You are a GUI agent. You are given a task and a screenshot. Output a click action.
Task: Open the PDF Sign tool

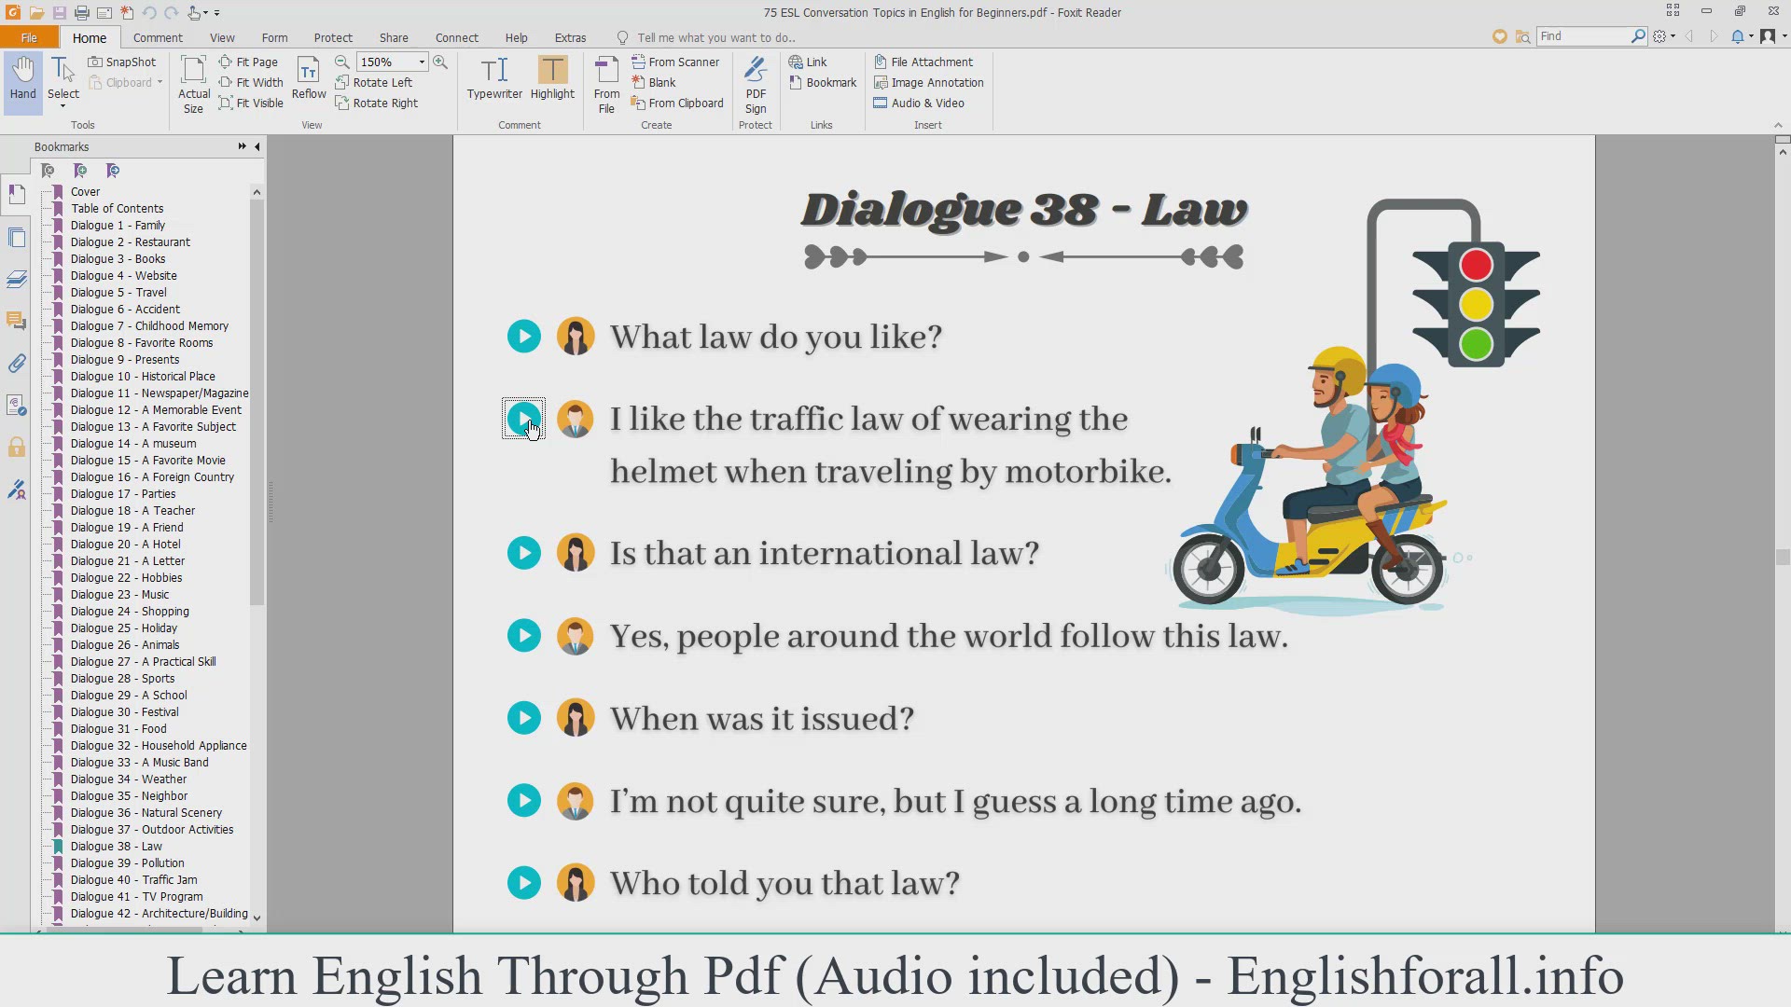tap(756, 84)
